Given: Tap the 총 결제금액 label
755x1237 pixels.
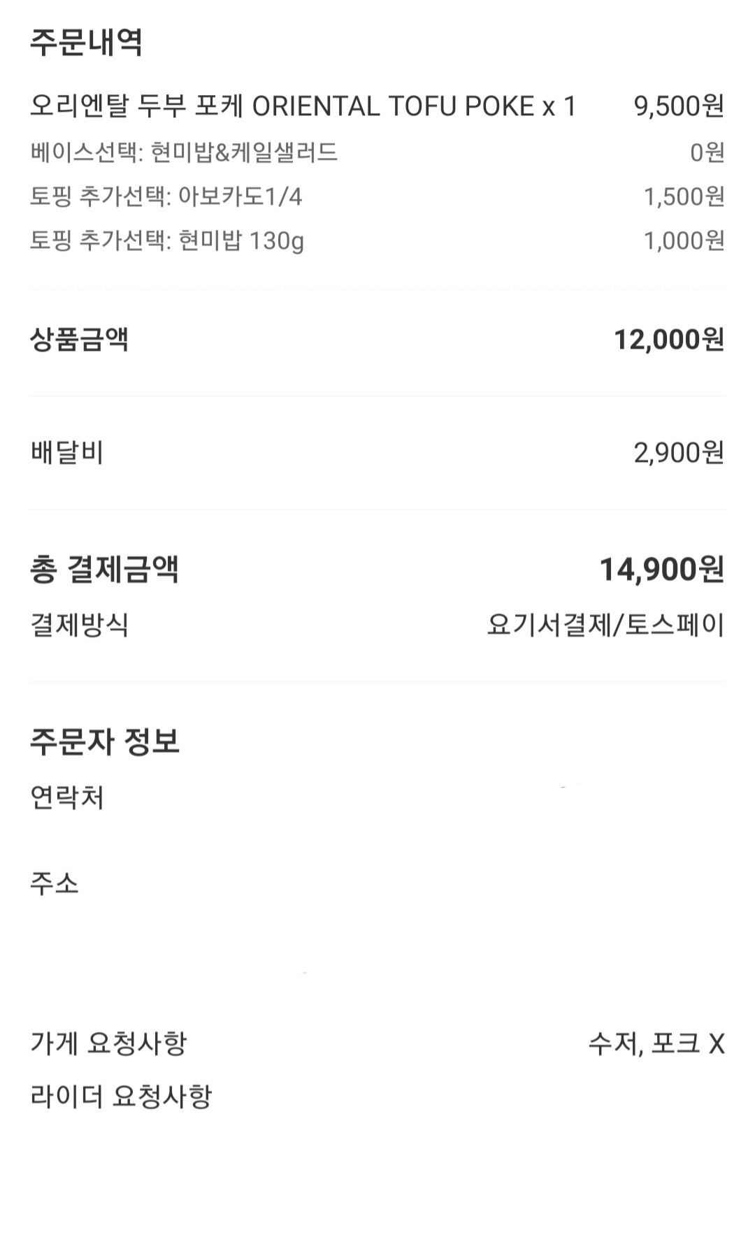Looking at the screenshot, I should 104,569.
